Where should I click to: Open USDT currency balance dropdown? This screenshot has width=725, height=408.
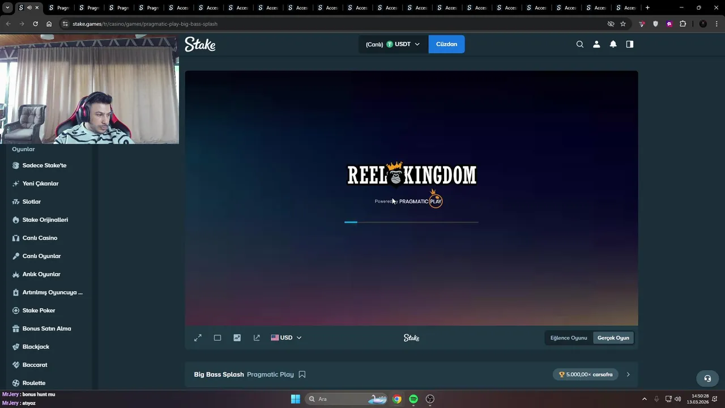393,44
